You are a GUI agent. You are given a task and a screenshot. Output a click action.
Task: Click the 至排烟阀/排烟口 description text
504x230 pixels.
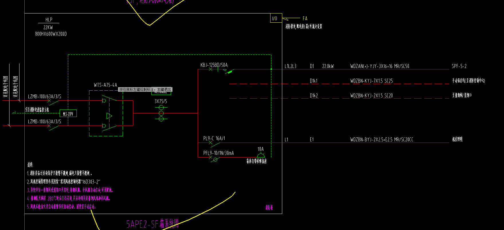click(x=462, y=95)
